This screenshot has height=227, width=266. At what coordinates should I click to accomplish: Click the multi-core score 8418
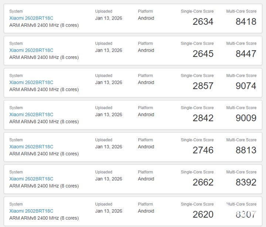coord(246,22)
